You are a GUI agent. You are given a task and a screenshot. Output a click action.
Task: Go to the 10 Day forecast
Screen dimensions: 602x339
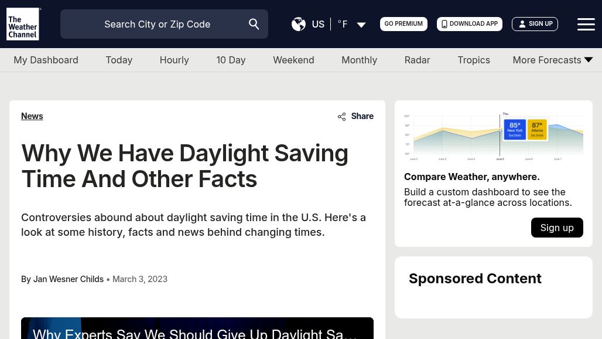(231, 60)
